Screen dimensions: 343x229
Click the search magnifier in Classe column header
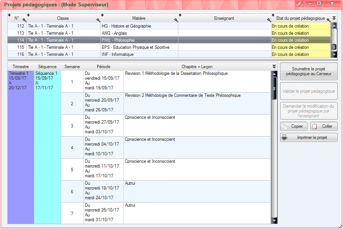point(98,20)
